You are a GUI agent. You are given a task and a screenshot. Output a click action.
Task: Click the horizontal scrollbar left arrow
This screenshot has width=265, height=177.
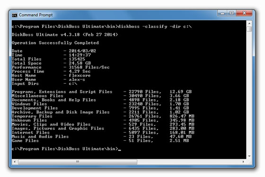tap(15, 162)
